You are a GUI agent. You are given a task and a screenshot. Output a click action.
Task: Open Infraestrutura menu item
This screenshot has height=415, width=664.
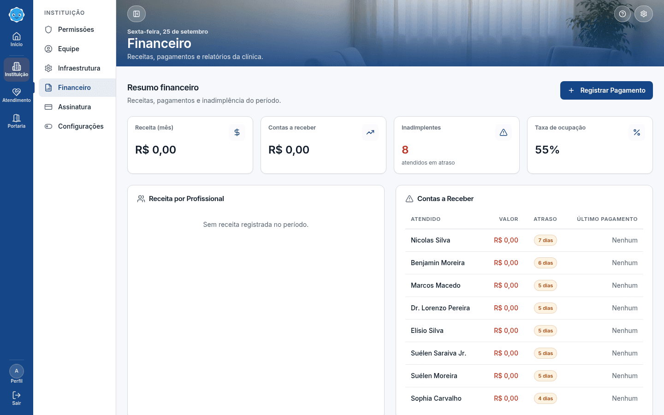click(x=77, y=68)
